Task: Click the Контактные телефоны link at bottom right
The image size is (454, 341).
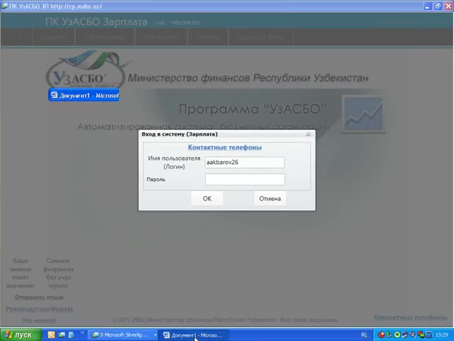Action: tap(411, 318)
